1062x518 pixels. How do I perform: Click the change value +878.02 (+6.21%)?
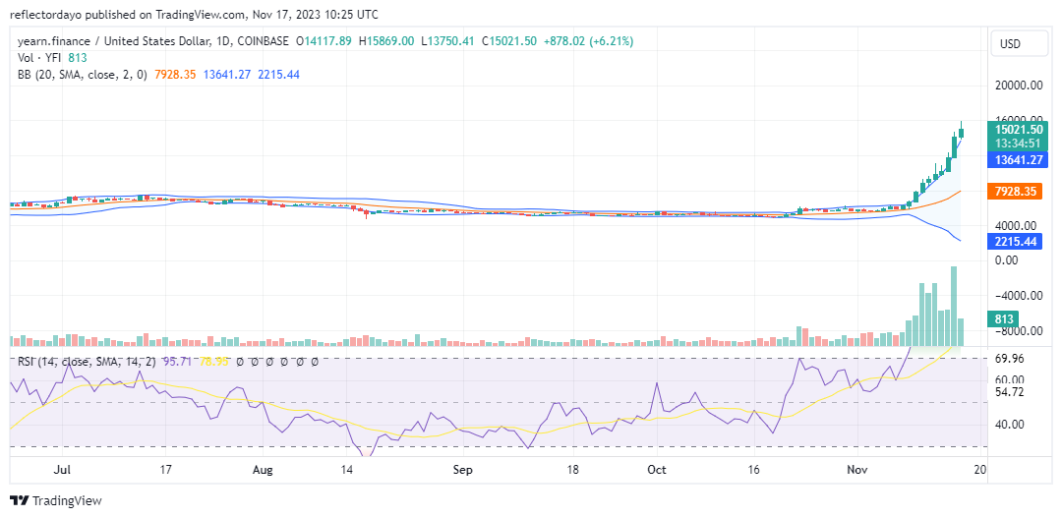pos(588,41)
